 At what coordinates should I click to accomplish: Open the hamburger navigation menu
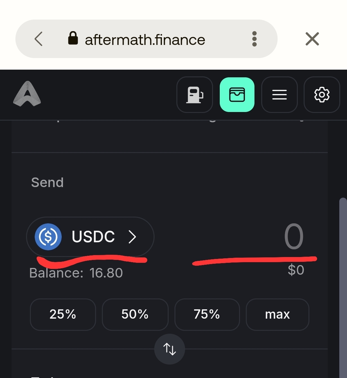(x=280, y=95)
